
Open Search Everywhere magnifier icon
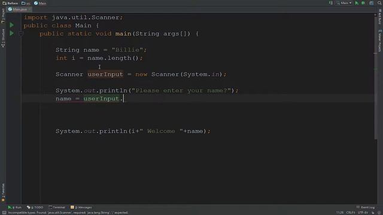coord(379,3)
